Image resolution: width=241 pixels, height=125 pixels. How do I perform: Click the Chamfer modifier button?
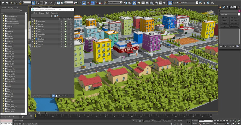(224, 23)
